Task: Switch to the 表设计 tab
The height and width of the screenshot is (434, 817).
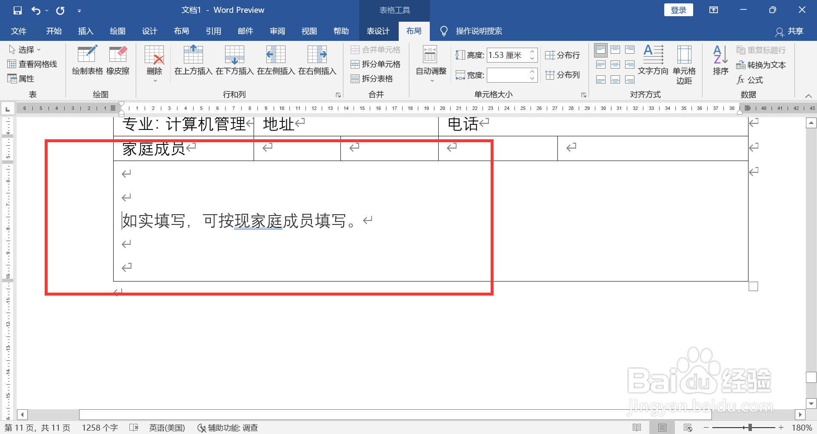Action: pos(378,31)
